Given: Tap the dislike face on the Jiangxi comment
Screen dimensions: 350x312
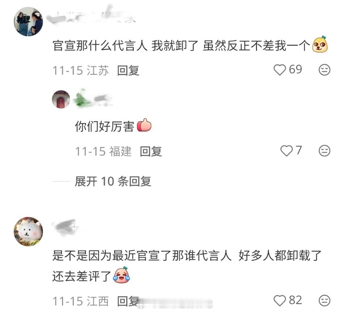Looking at the screenshot, I should [324, 300].
